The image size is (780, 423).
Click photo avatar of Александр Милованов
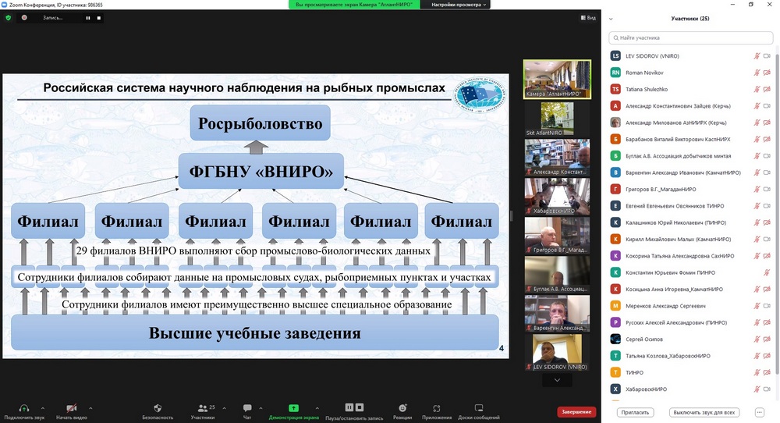pos(615,123)
